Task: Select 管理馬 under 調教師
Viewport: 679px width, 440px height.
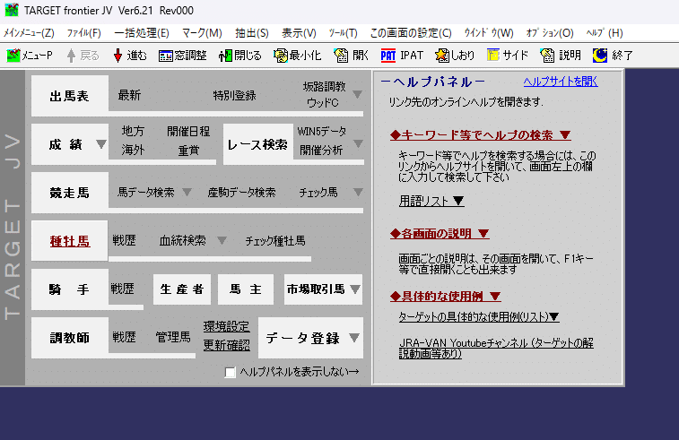Action: coord(173,337)
